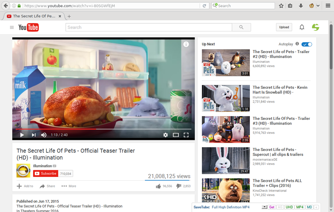Collapse SaveTube bar with the arrow button
The image size is (334, 212).
coord(316,207)
